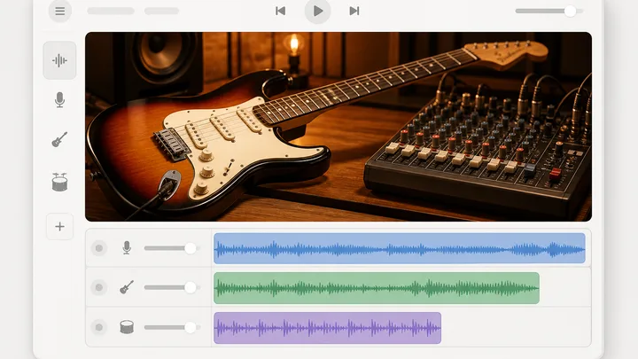The image size is (638, 359).
Task: Add a new track with plus button
Action: (60, 226)
